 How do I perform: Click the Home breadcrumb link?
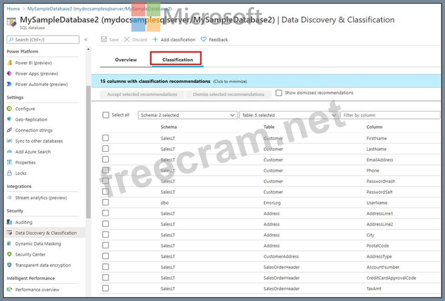(x=13, y=9)
